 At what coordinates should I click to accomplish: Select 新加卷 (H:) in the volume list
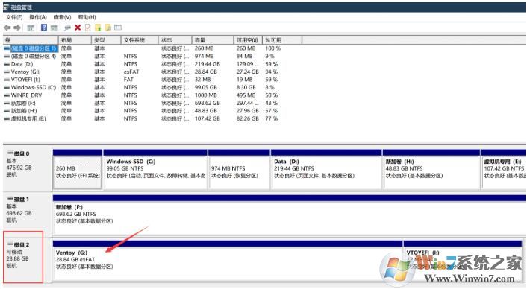(x=24, y=111)
